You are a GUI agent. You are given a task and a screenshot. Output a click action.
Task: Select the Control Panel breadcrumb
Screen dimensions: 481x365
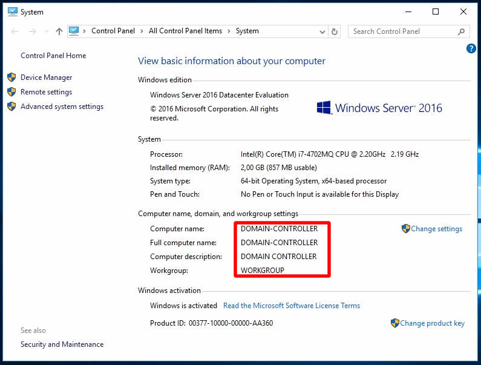(x=114, y=31)
